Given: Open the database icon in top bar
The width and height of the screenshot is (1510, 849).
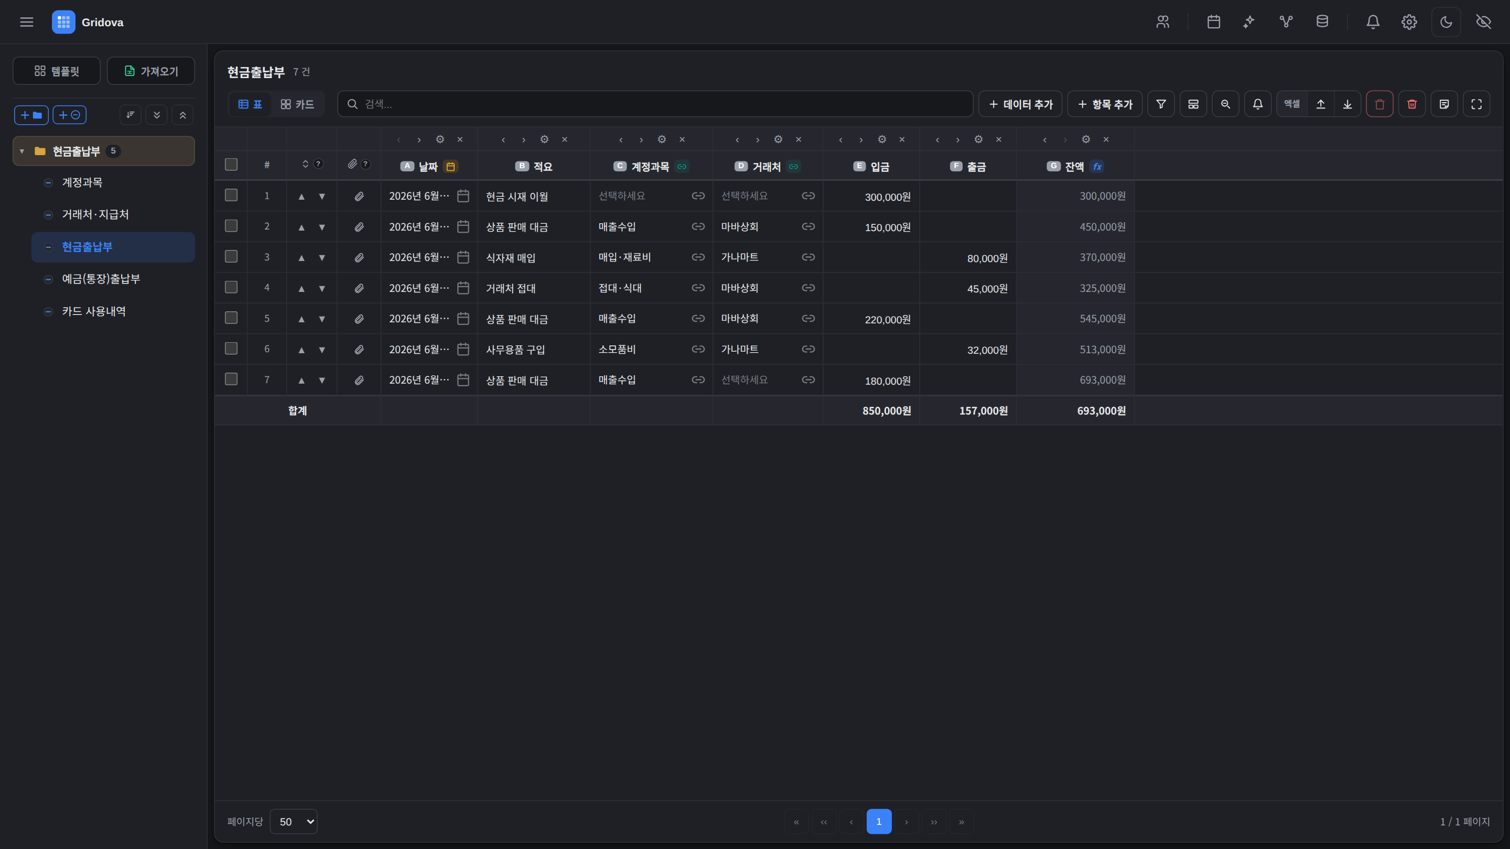Looking at the screenshot, I should [x=1322, y=22].
